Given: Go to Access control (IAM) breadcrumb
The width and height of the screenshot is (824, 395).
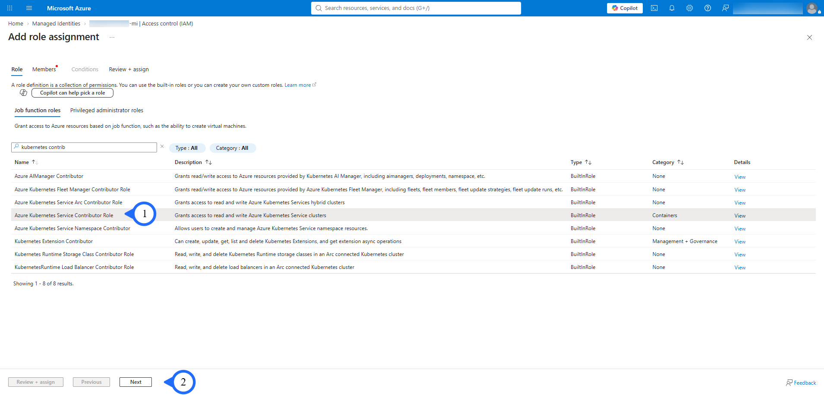Looking at the screenshot, I should (167, 24).
